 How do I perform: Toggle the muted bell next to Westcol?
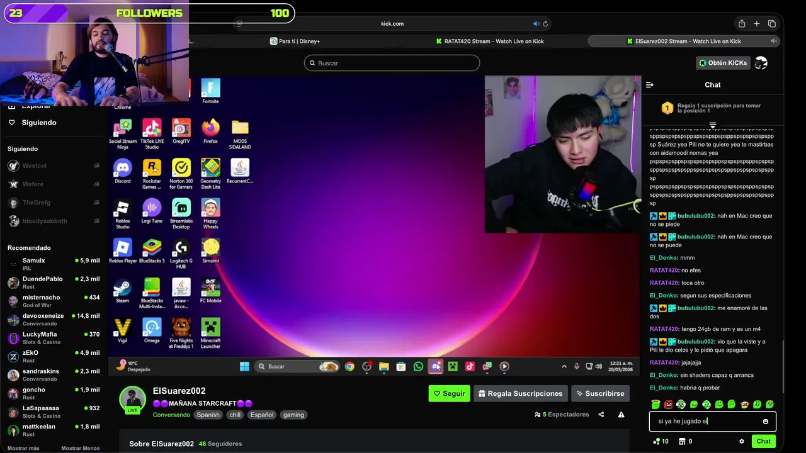[x=96, y=165]
